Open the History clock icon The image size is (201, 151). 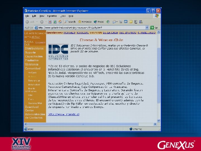108,22
